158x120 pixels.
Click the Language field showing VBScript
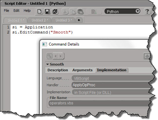coord(113,78)
